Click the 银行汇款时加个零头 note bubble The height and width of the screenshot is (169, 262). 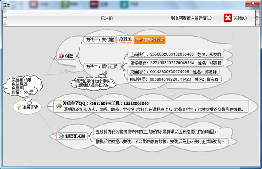click(x=93, y=83)
